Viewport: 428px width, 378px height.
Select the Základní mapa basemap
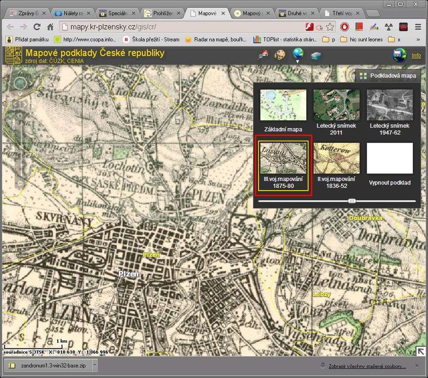coord(283,105)
